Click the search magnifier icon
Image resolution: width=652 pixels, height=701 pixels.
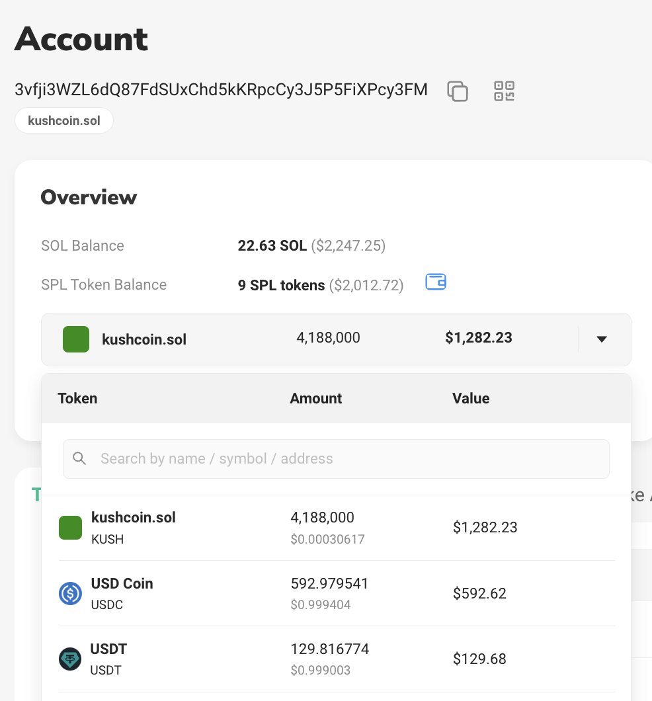click(x=79, y=458)
